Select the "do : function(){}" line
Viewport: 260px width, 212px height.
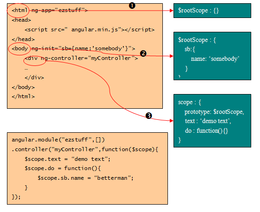206,131
